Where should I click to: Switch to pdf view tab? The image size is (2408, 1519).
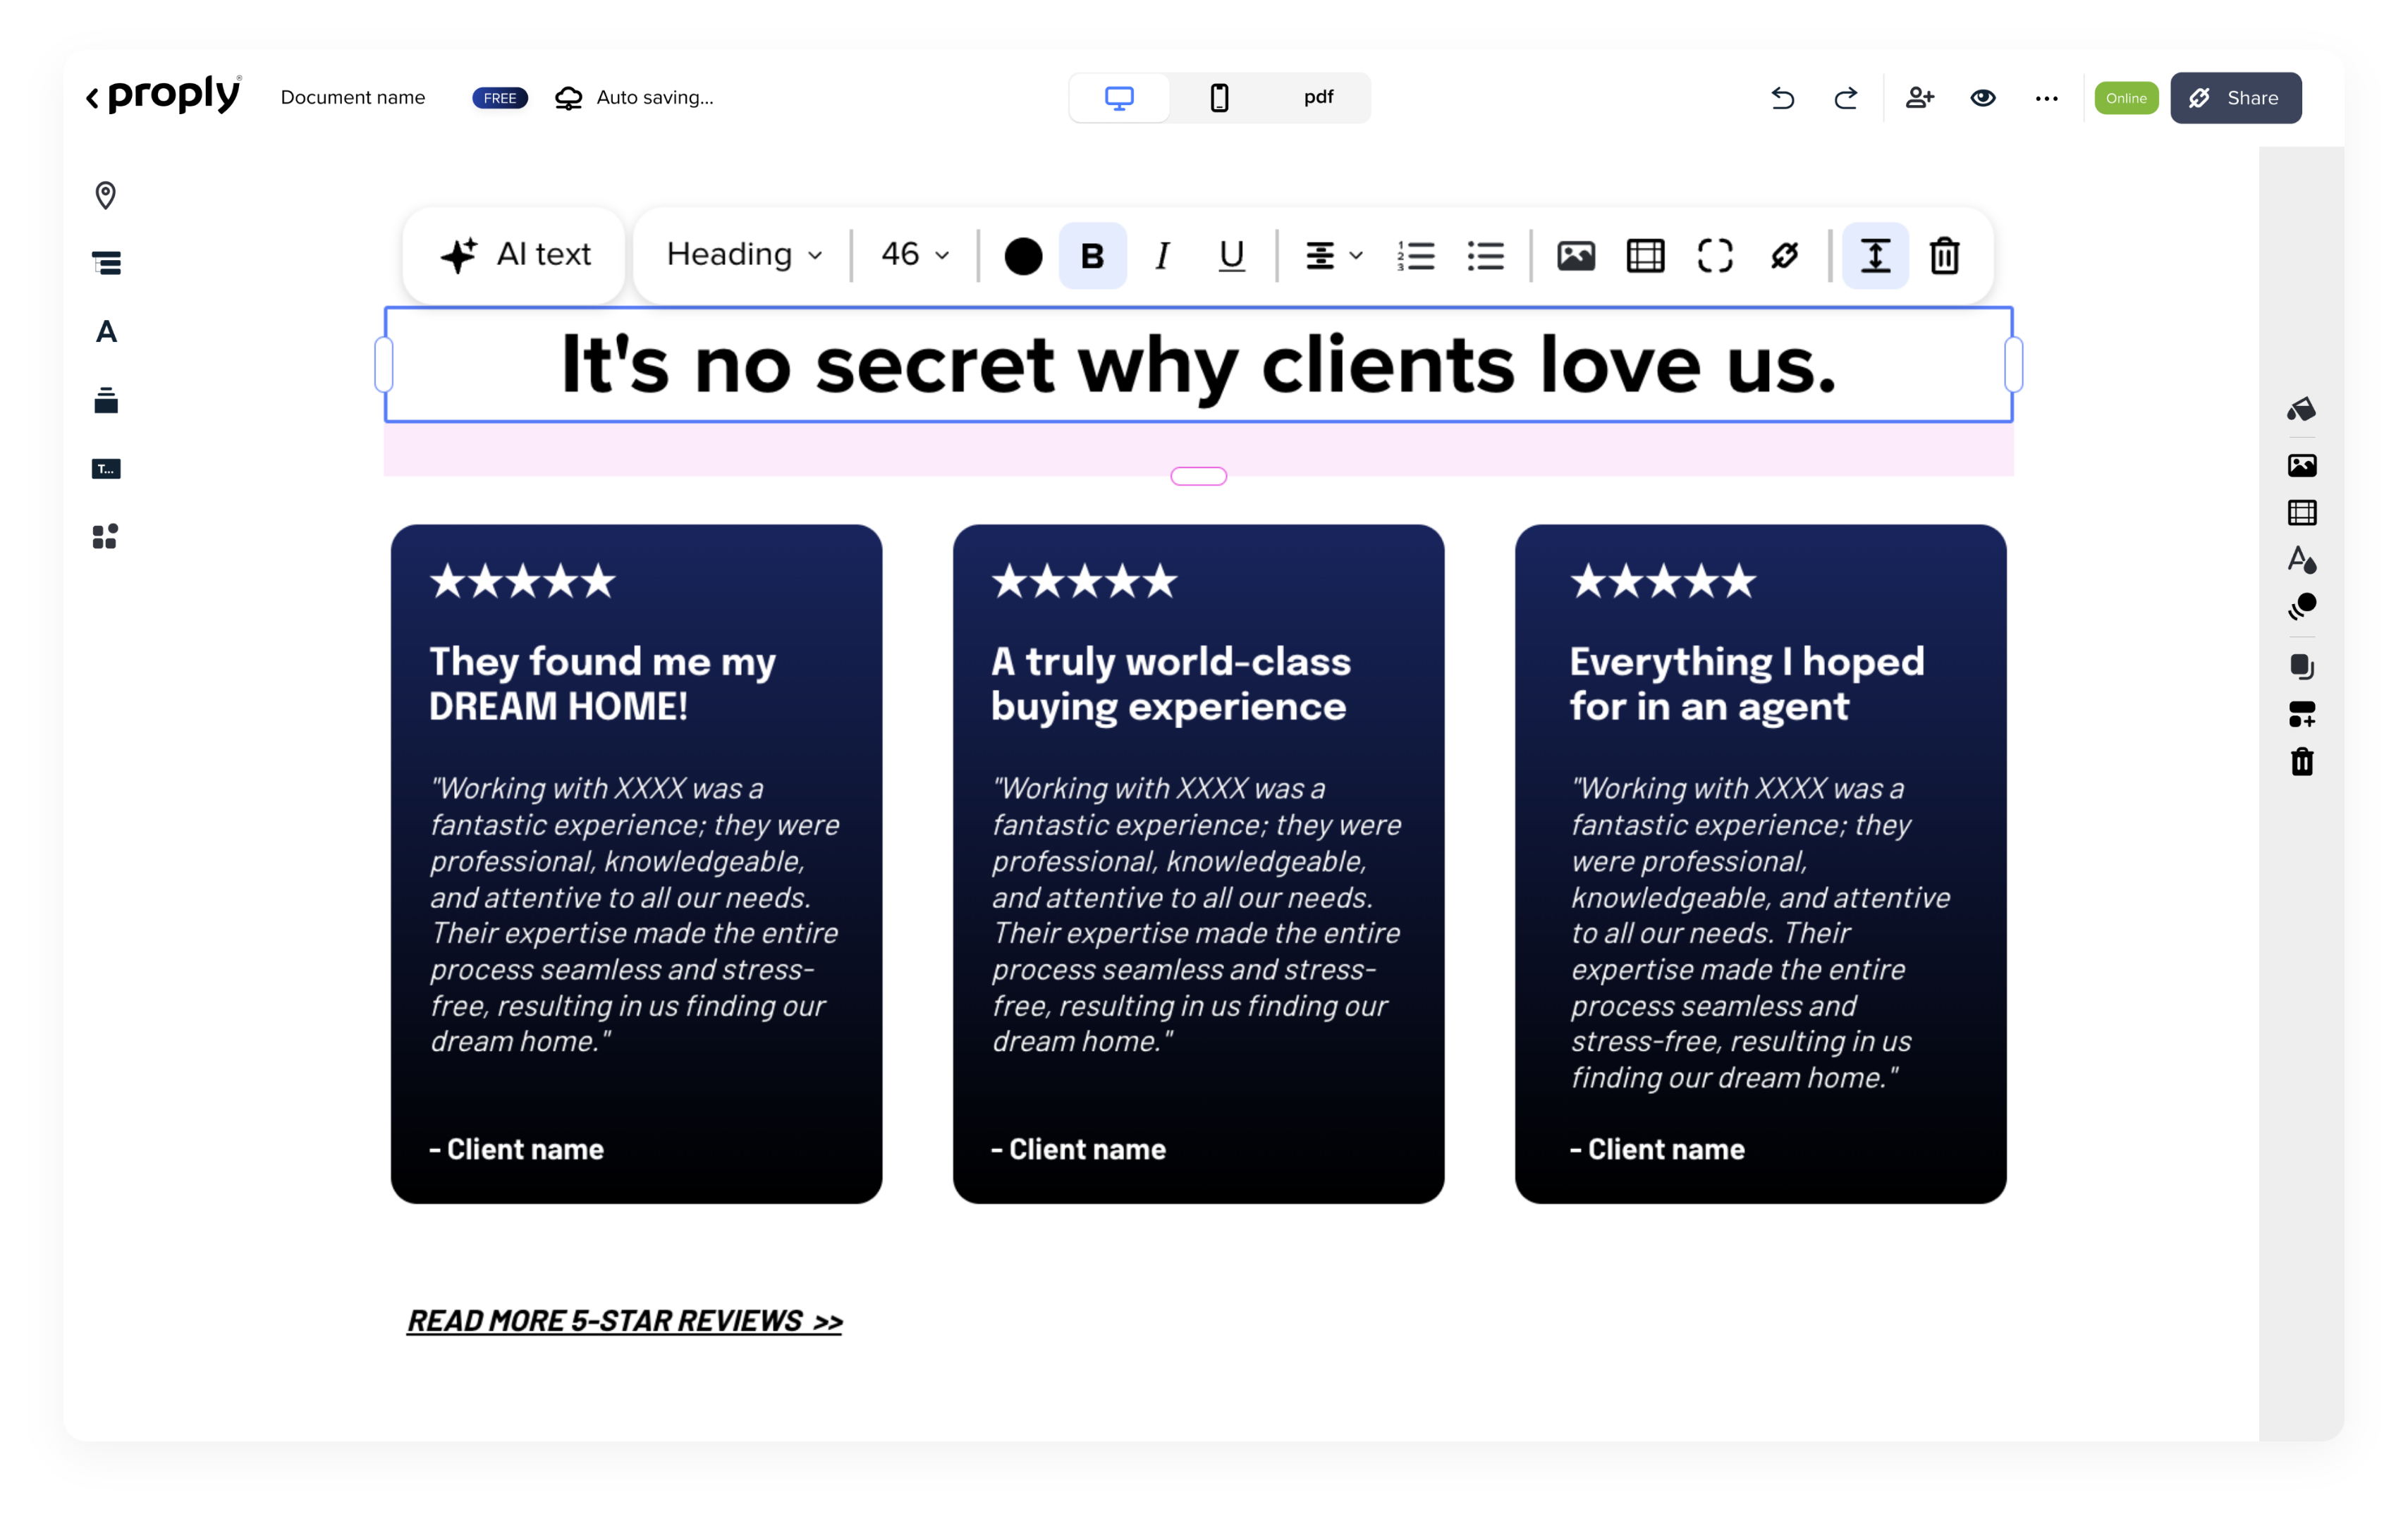[x=1318, y=98]
